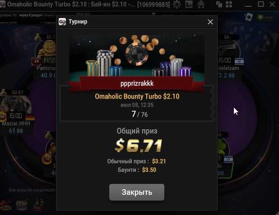This screenshot has height=215, width=279.
Task: Tile tables using the four-squares grid icon
Action: (228, 4)
